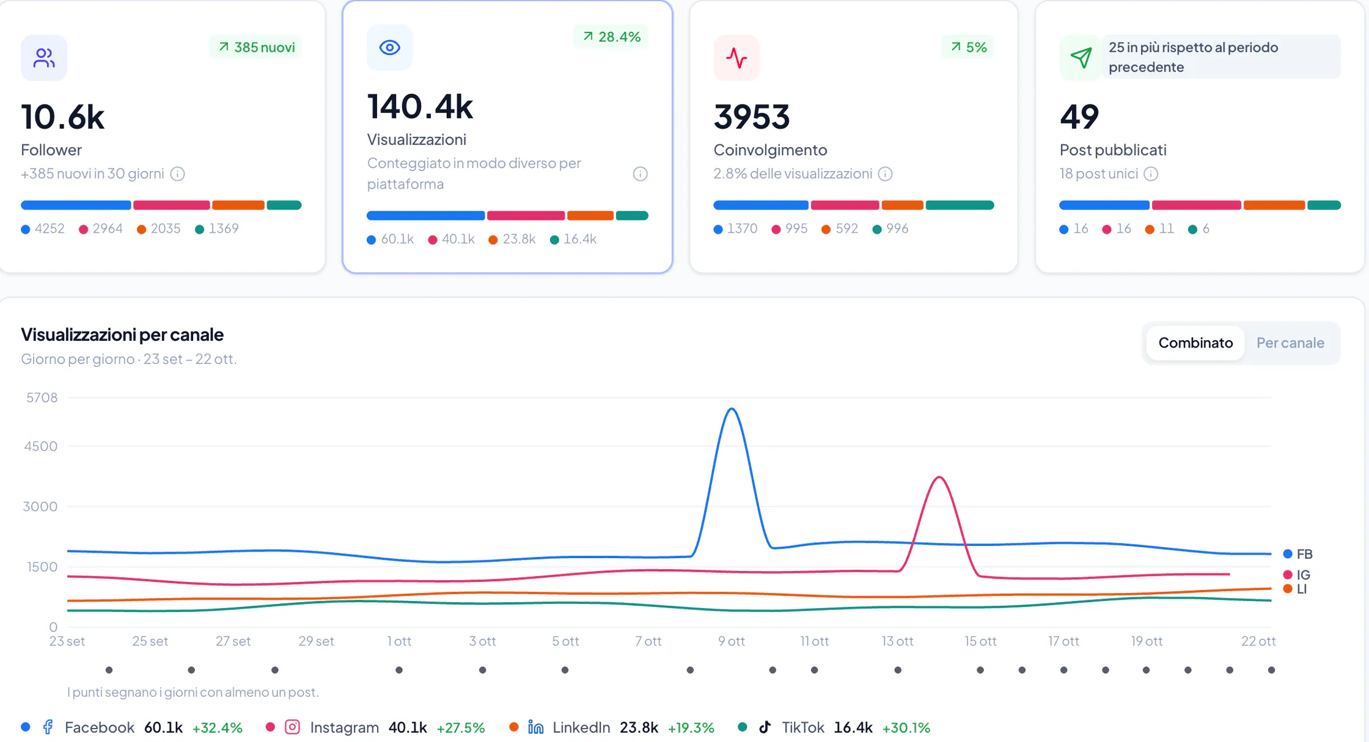The width and height of the screenshot is (1369, 742).
Task: Select the 3953 Coinvolgimento card
Action: coord(853,136)
